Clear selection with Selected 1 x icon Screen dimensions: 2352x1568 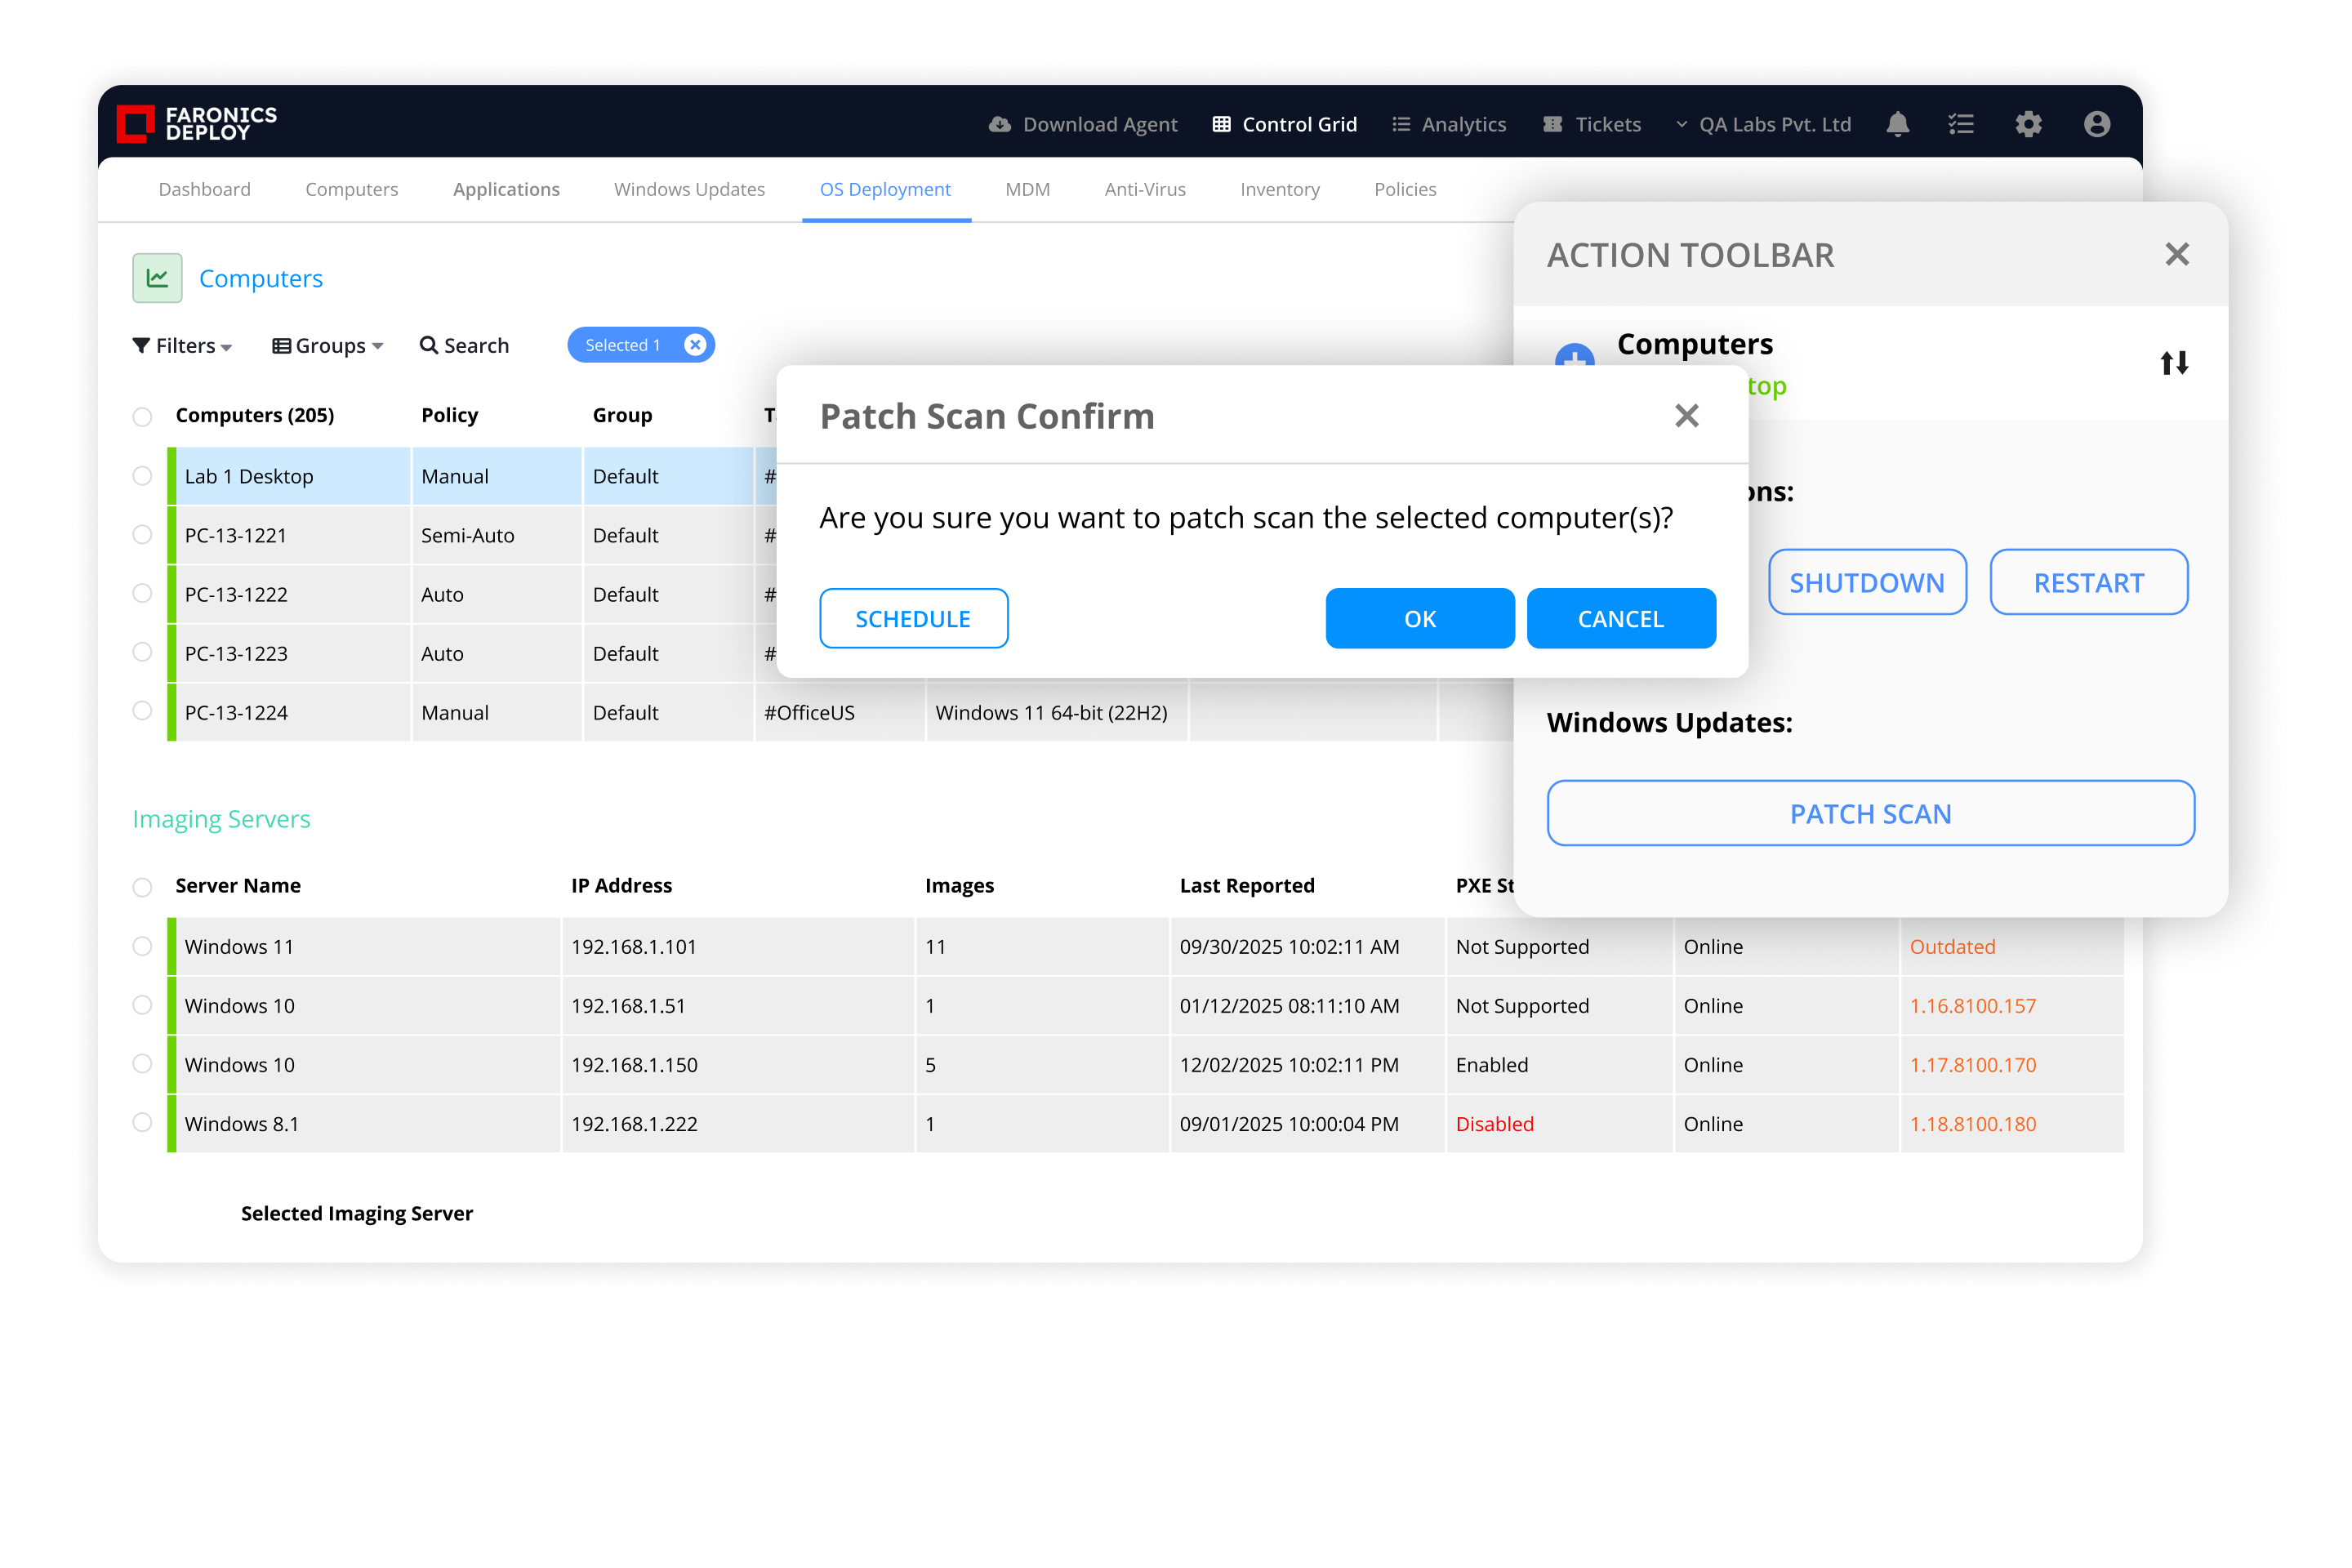[695, 345]
